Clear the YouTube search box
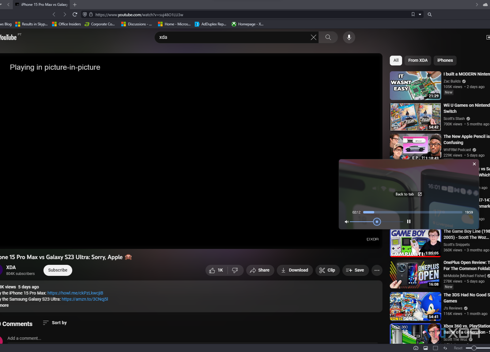Viewport: 490px width, 352px height. (x=314, y=37)
